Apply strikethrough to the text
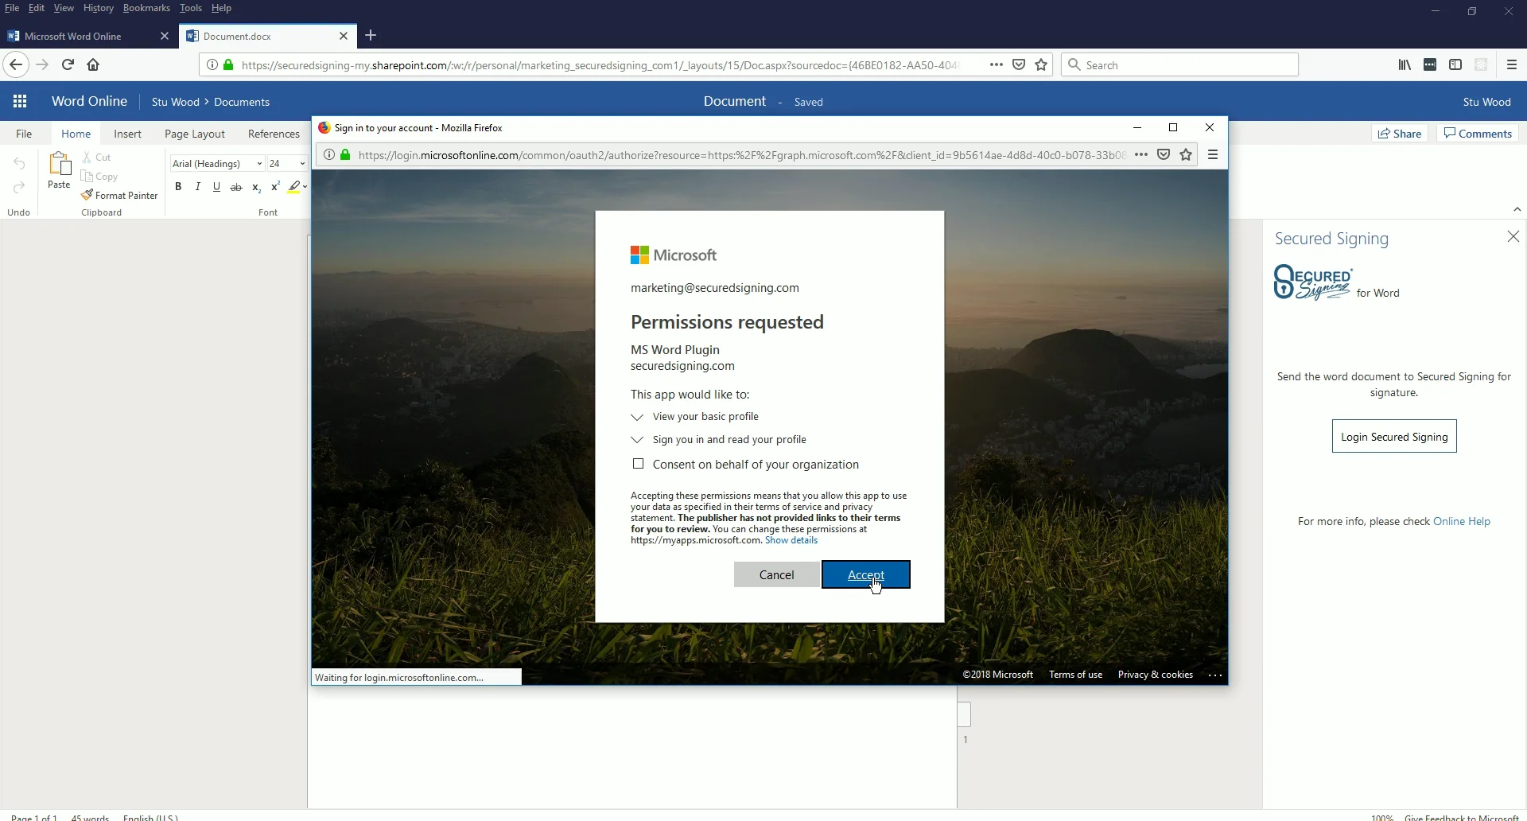 point(236,186)
